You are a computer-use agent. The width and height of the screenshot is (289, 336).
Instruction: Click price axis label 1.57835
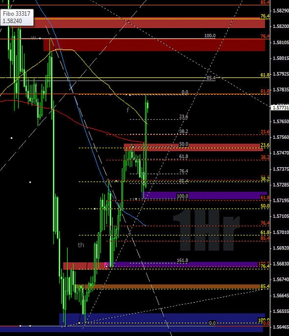click(x=280, y=90)
